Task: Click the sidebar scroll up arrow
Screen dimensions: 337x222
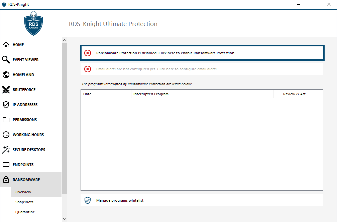Action: pyautogui.click(x=64, y=40)
